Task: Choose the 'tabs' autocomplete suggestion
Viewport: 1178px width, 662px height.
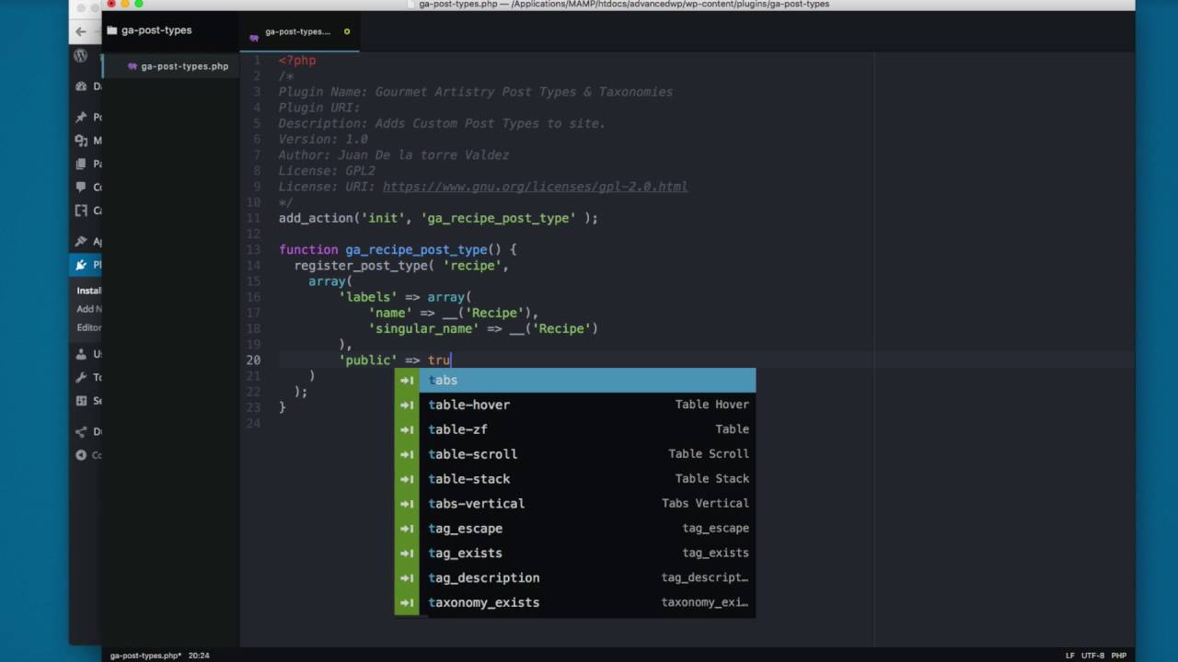Action: 575,380
